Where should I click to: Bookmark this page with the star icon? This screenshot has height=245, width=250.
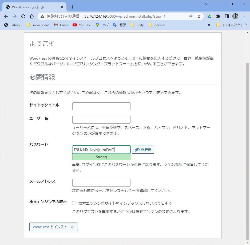click(199, 16)
